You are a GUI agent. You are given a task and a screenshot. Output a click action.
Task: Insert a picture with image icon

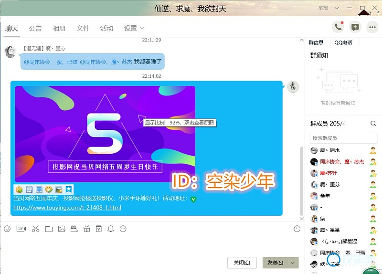62,229
